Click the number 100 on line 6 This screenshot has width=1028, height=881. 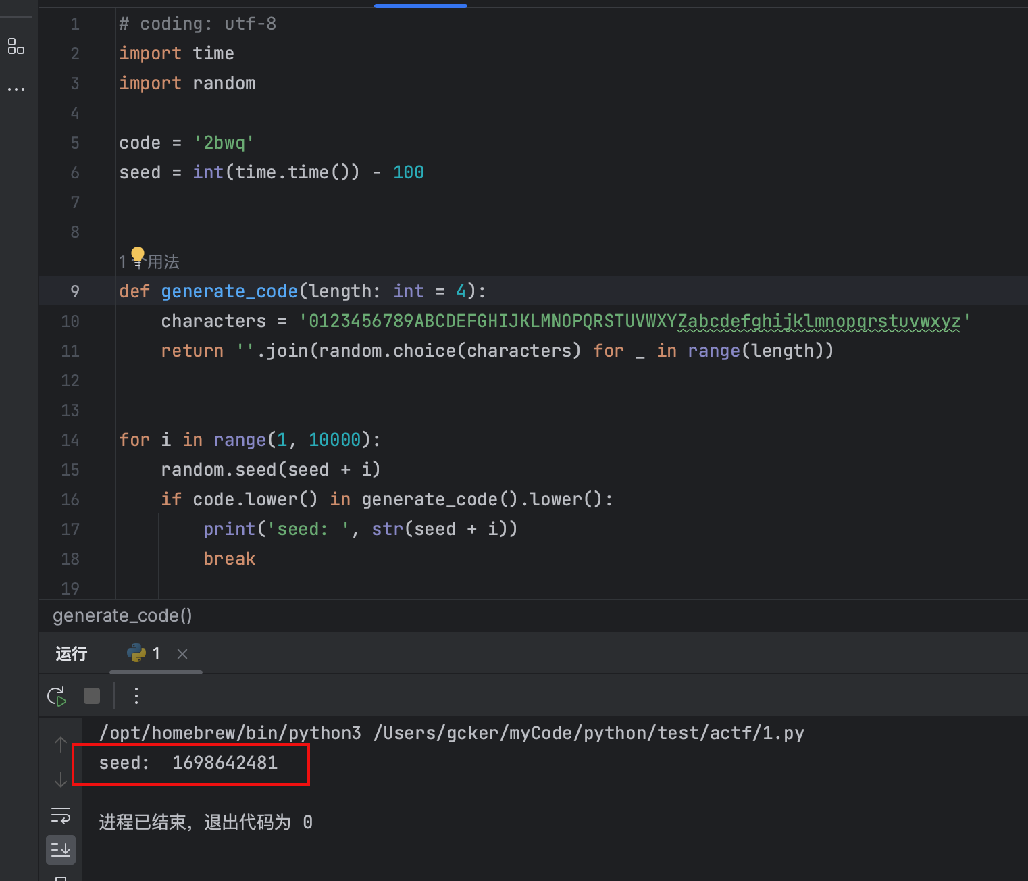409,172
